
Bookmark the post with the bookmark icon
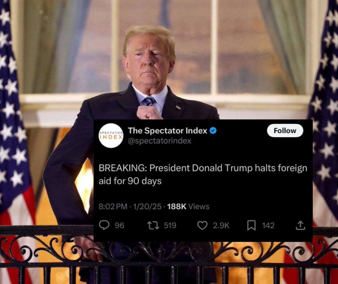pos(251,226)
